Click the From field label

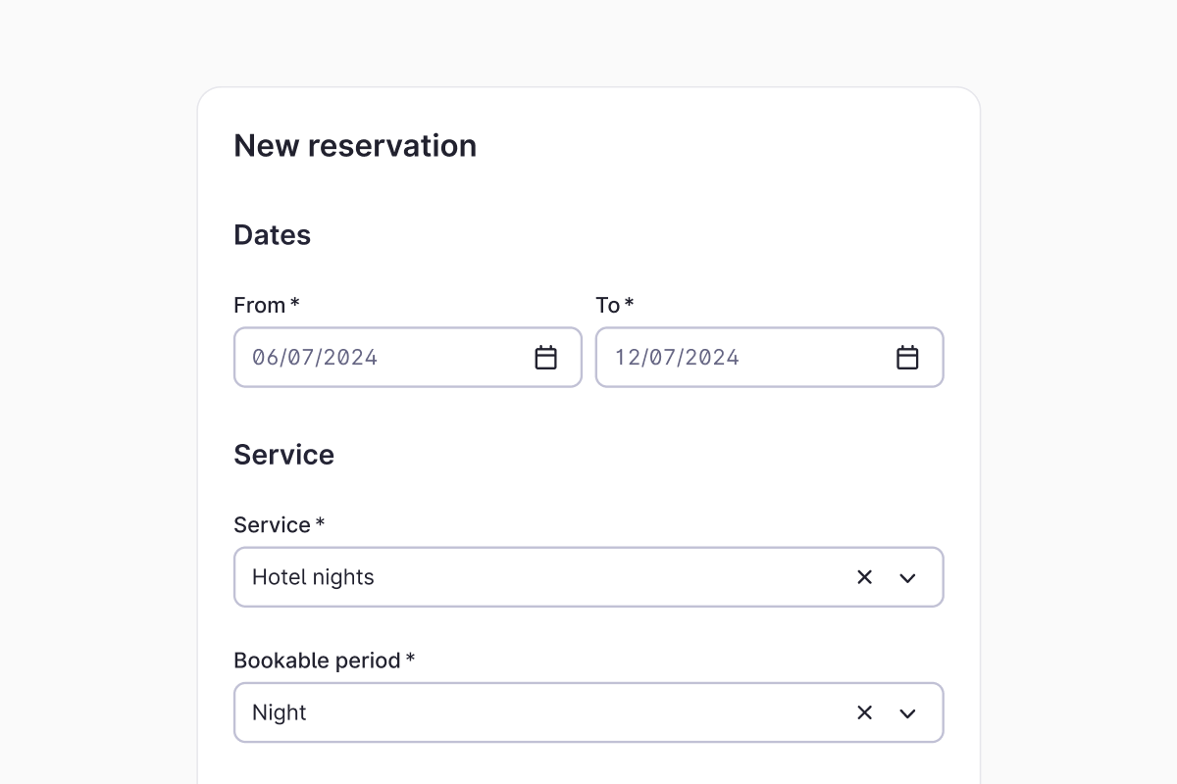coord(259,306)
